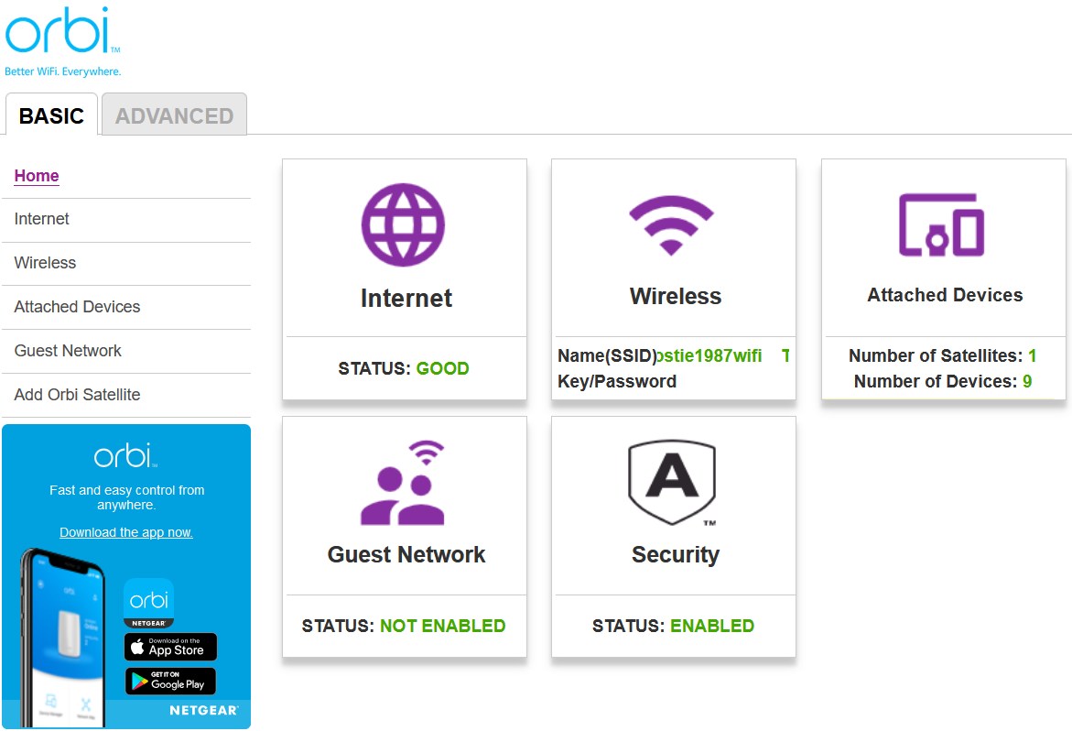The width and height of the screenshot is (1072, 731).
Task: Switch to the ADVANCED tab
Action: [174, 115]
